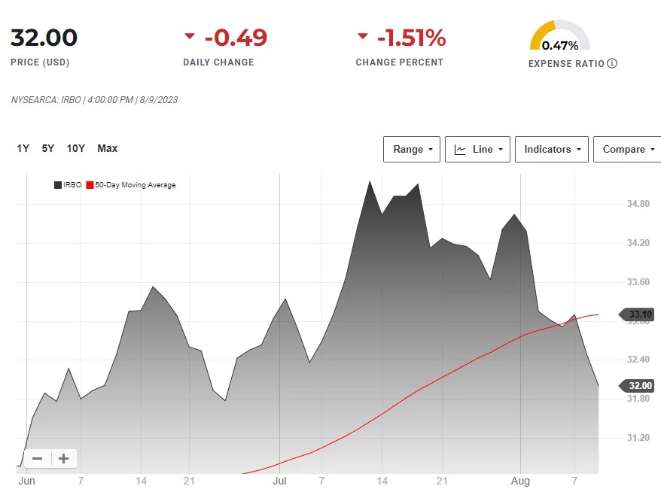661x489 pixels.
Task: Click the 34.20 price axis label
Action: pos(638,242)
